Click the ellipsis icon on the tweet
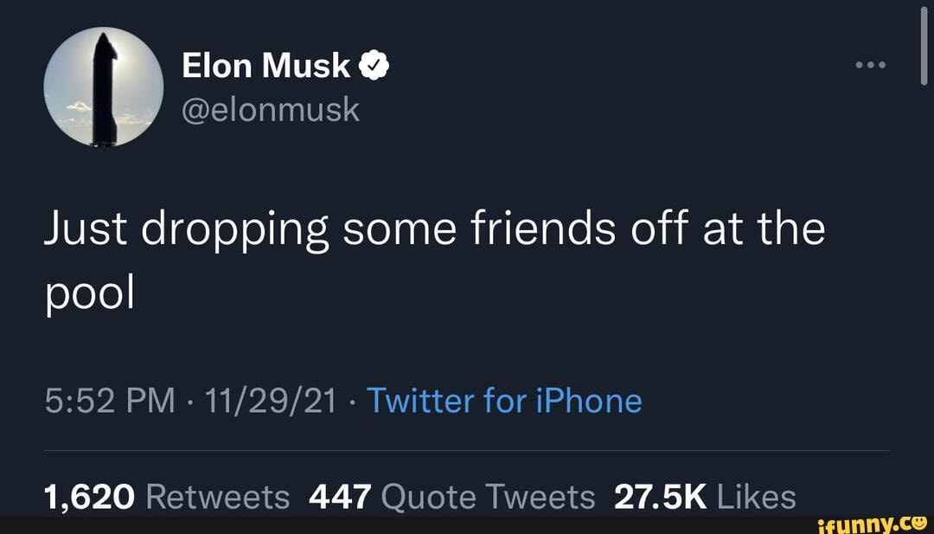Viewport: 934px width, 534px height. point(869,64)
